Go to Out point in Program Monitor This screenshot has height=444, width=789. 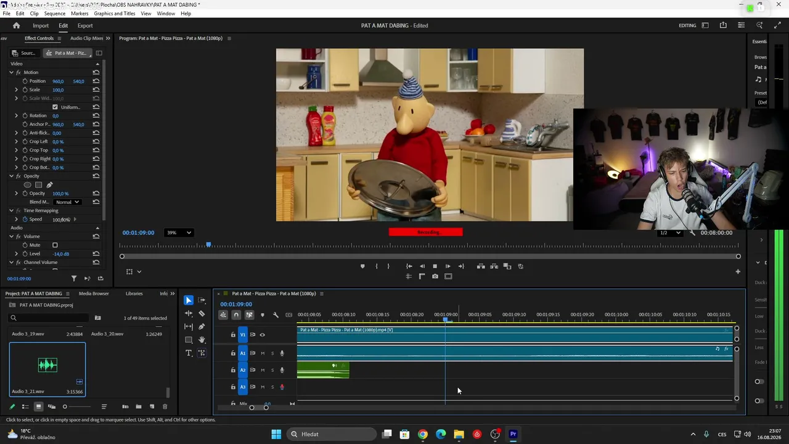click(x=461, y=266)
